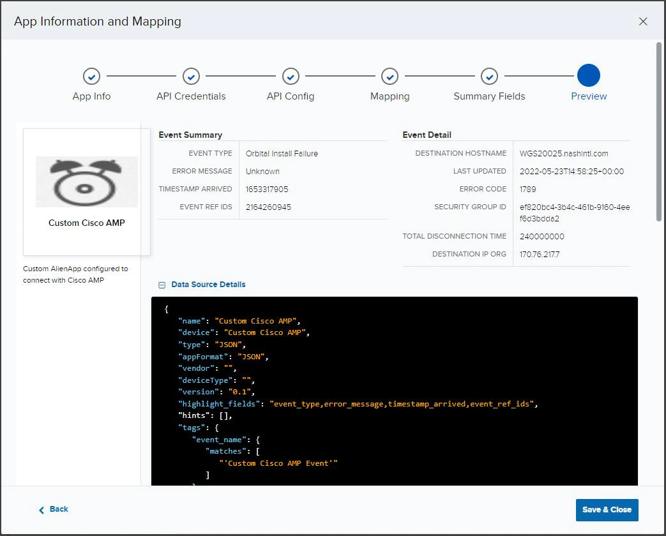This screenshot has width=666, height=536.
Task: Click the blue Preview step circle
Action: coord(589,75)
